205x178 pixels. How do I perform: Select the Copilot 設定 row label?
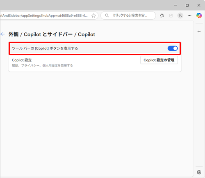click(22, 60)
